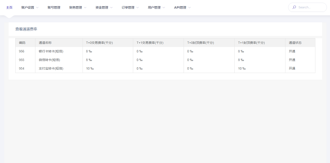Screen dimensions: 330x163
Task: Open the 账号管理 menu item
Action: pyautogui.click(x=54, y=7)
